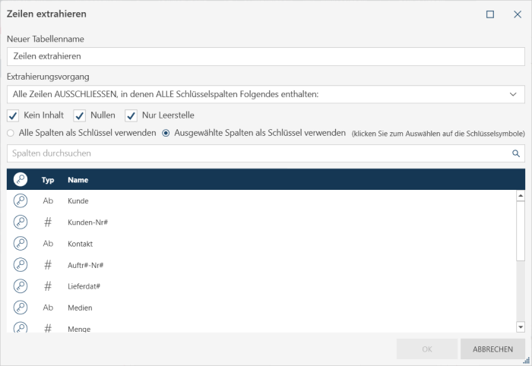
Task: Click the Typ column header
Action: coord(48,180)
